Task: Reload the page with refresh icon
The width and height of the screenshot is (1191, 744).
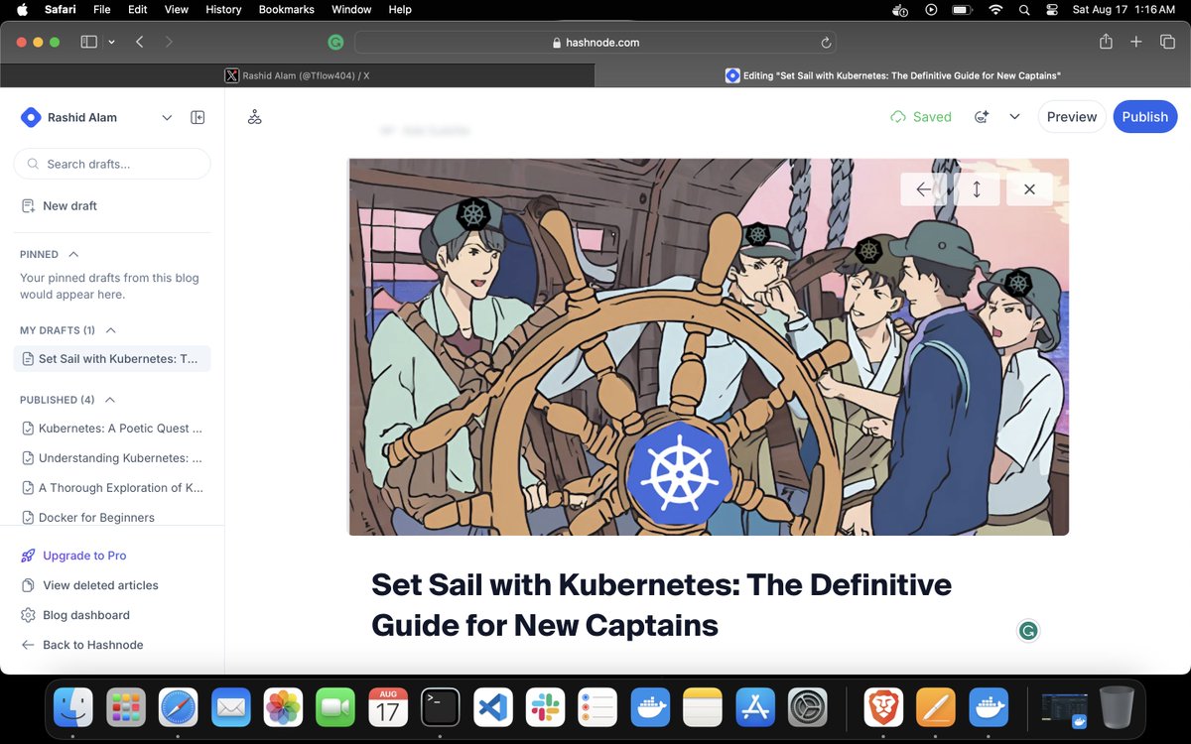Action: click(825, 43)
